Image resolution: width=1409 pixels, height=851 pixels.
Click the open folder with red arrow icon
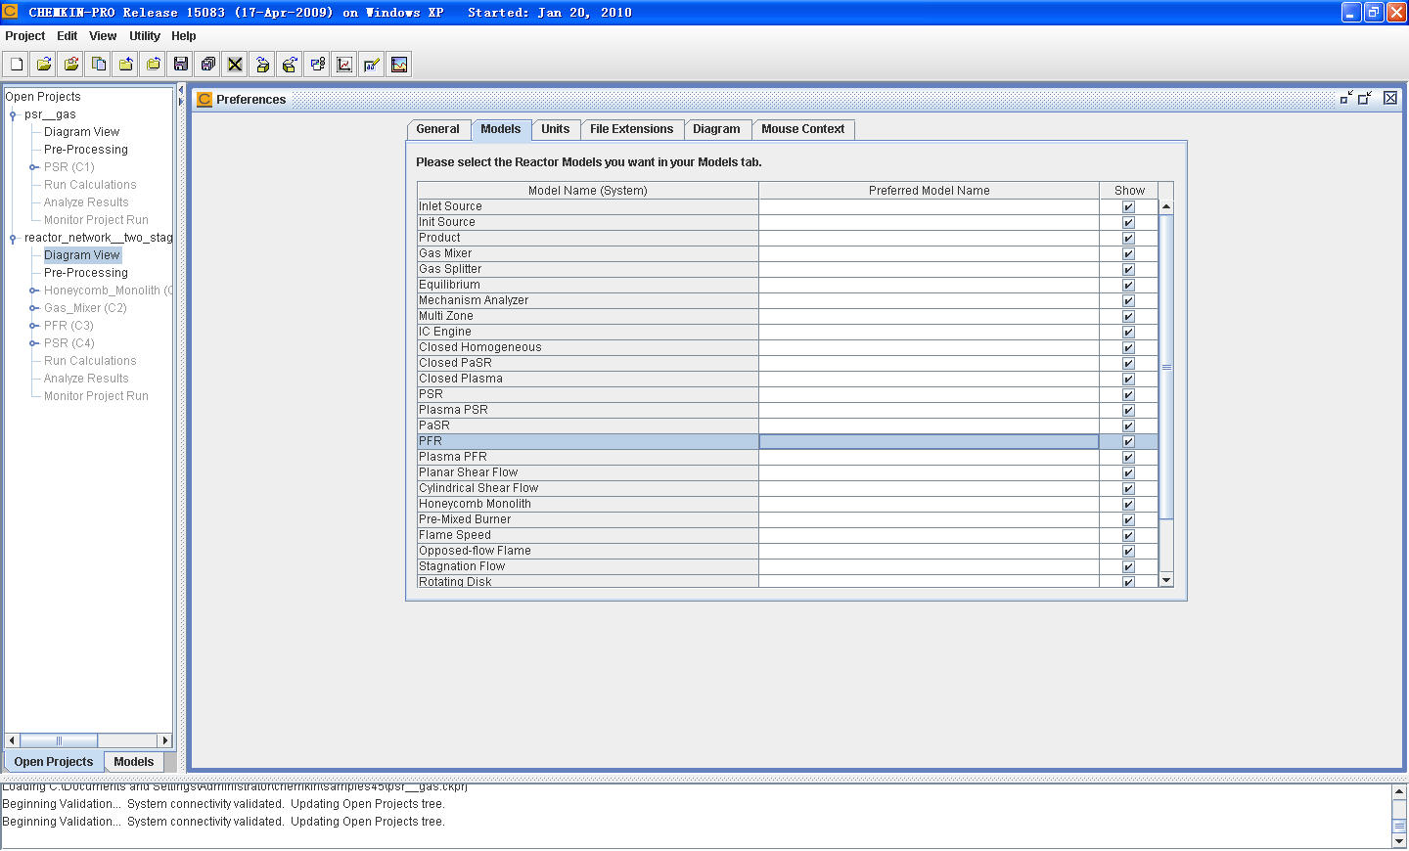[71, 65]
